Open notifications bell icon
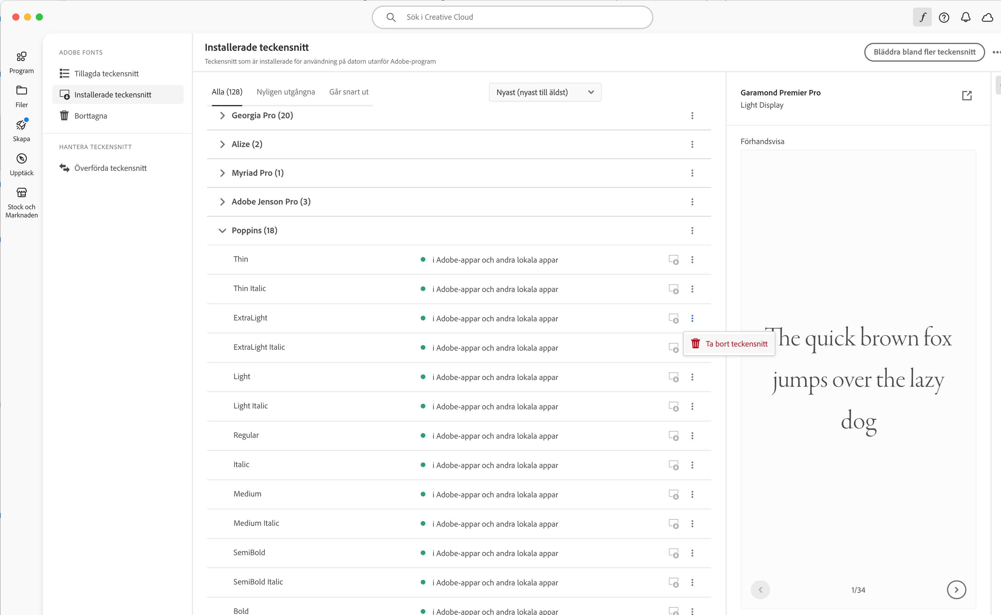Viewport: 1001px width, 615px height. [965, 17]
